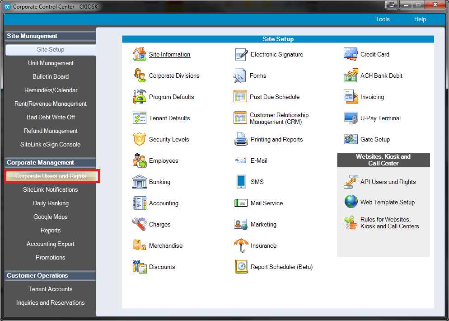Open the U-Pay Terminal monitor icon
The width and height of the screenshot is (449, 321).
tap(351, 118)
